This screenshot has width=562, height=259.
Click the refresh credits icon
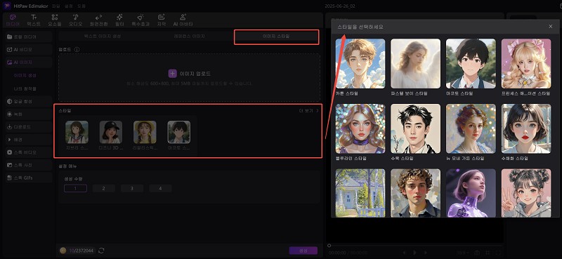(x=101, y=251)
